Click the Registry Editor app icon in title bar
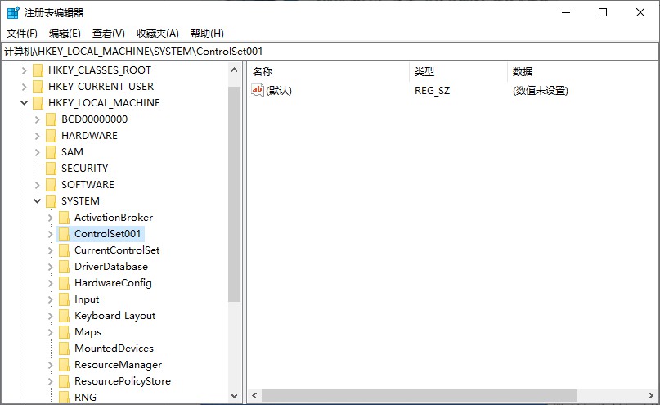 point(13,12)
